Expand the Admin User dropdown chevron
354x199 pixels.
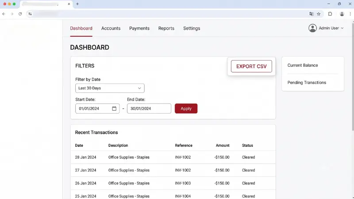click(342, 28)
